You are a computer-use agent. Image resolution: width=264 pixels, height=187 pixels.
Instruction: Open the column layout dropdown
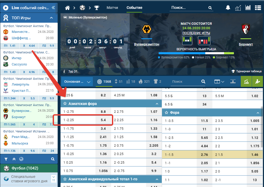tap(219, 82)
